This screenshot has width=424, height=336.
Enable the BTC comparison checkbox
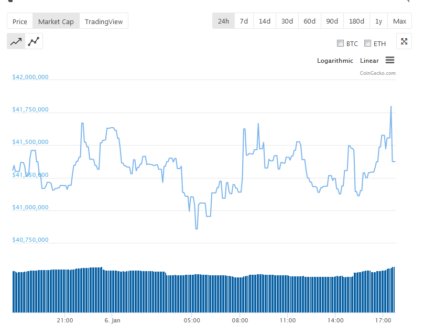[340, 43]
